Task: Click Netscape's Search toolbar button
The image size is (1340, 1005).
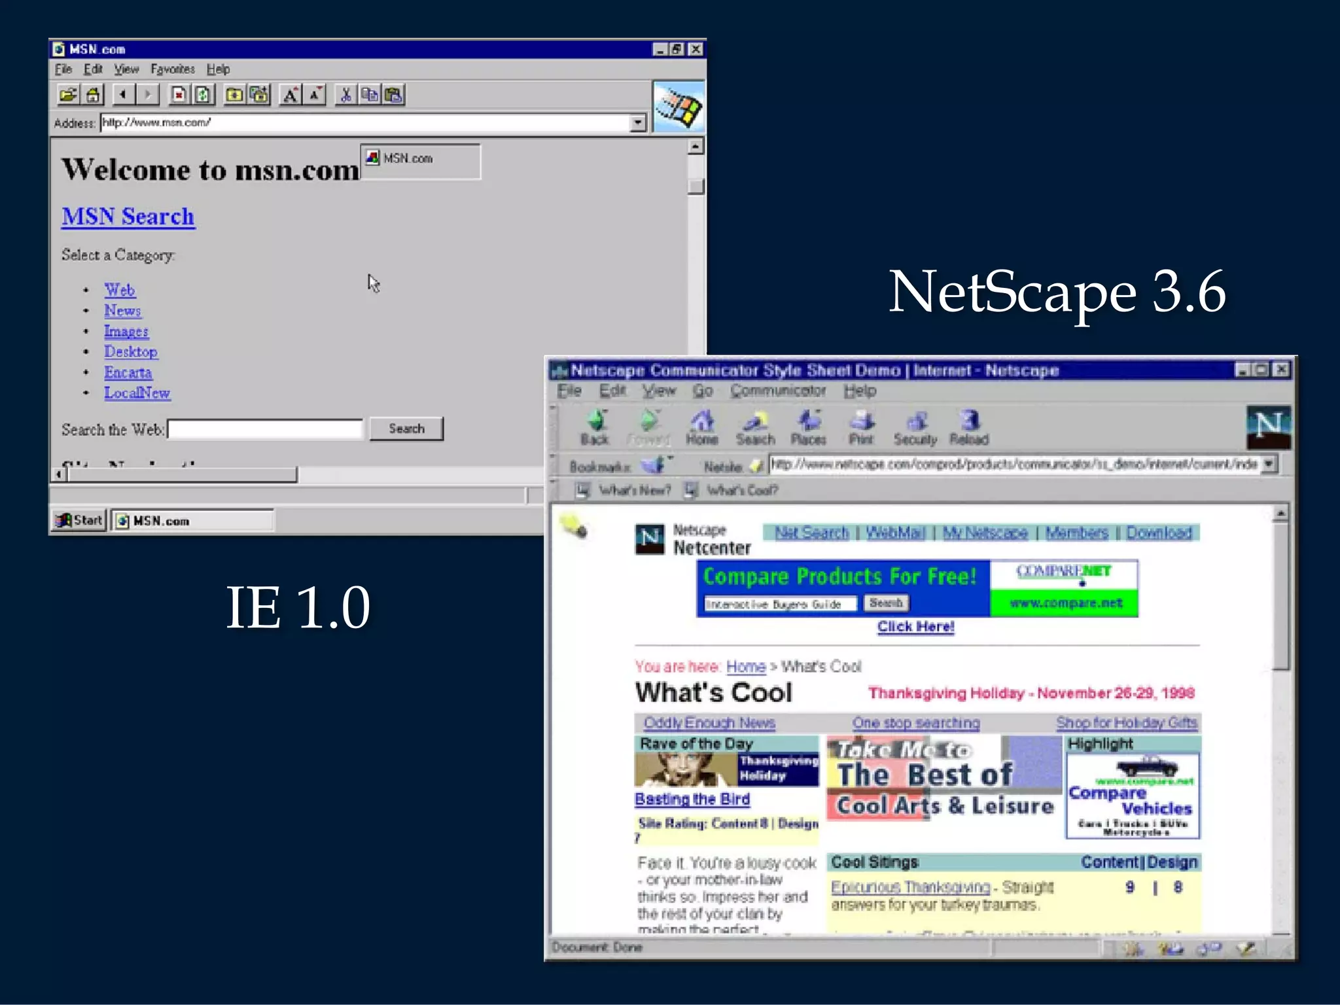Action: (x=755, y=428)
